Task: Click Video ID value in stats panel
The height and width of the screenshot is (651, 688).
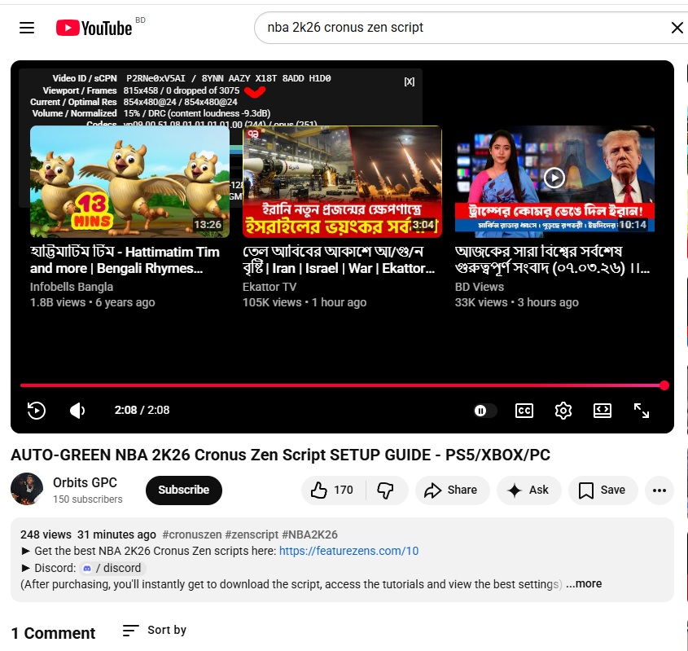Action: click(x=156, y=78)
